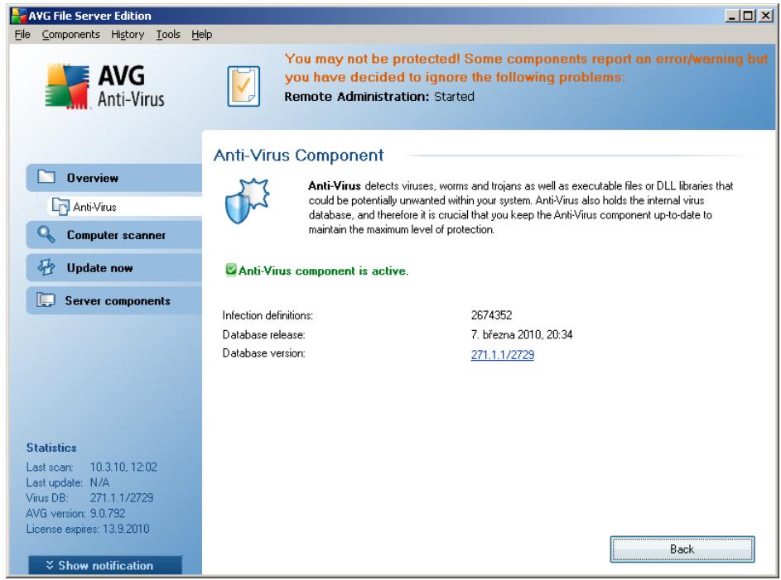Click the Anti-Virus Component heading
Image resolution: width=781 pixels, height=580 pixels.
tap(298, 156)
